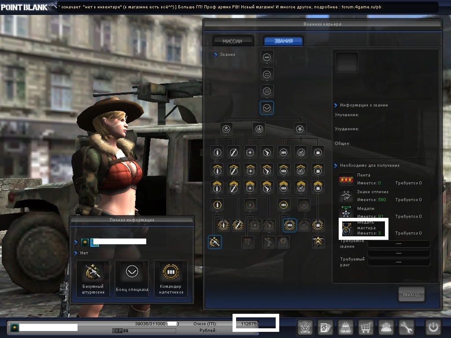Select the highlighted assault rifle badge in tree

[214, 242]
